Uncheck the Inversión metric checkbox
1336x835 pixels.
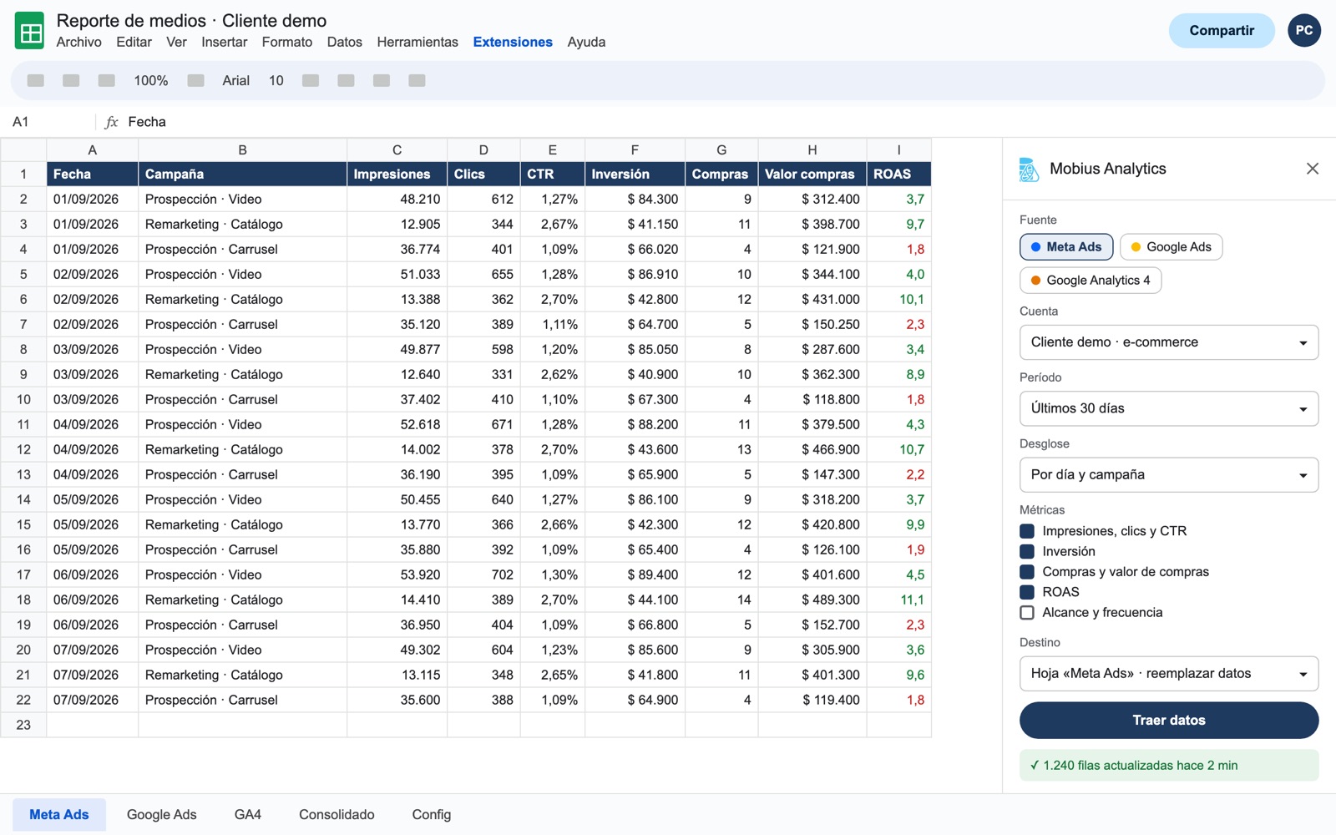(x=1027, y=551)
